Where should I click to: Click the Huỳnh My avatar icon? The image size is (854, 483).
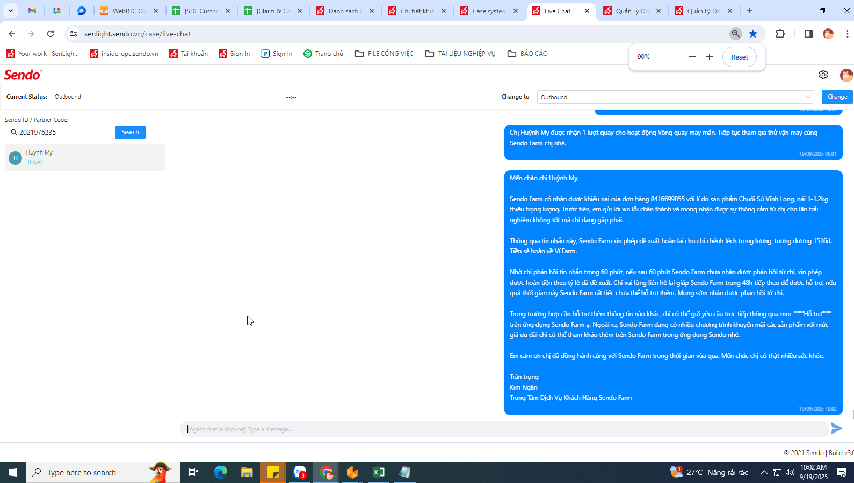click(x=16, y=158)
